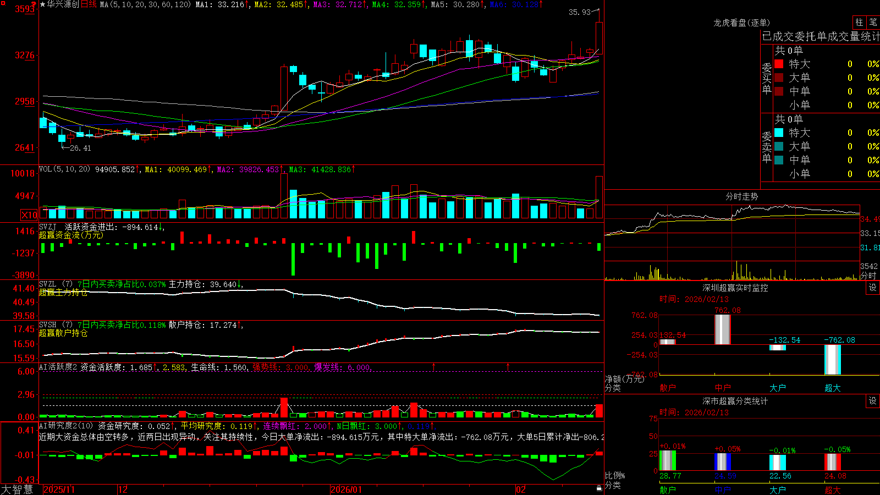Jump to the 12 month timeline marker
The image size is (880, 495).
coord(123,490)
